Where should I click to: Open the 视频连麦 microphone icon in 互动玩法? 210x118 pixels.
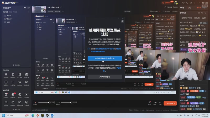[x=6, y=75]
